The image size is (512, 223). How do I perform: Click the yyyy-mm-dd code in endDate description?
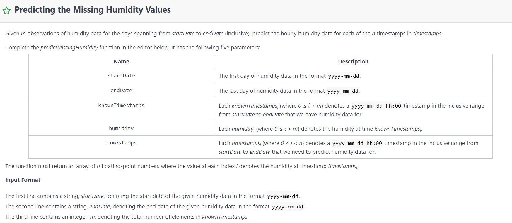point(342,91)
